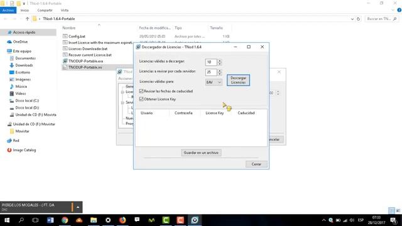The width and height of the screenshot is (402, 226).
Task: Expand the address bar history dropdown
Action: tap(352, 19)
